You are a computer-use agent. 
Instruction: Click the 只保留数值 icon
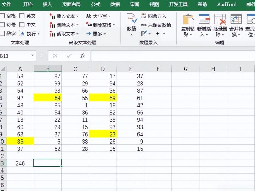[x=144, y=25]
